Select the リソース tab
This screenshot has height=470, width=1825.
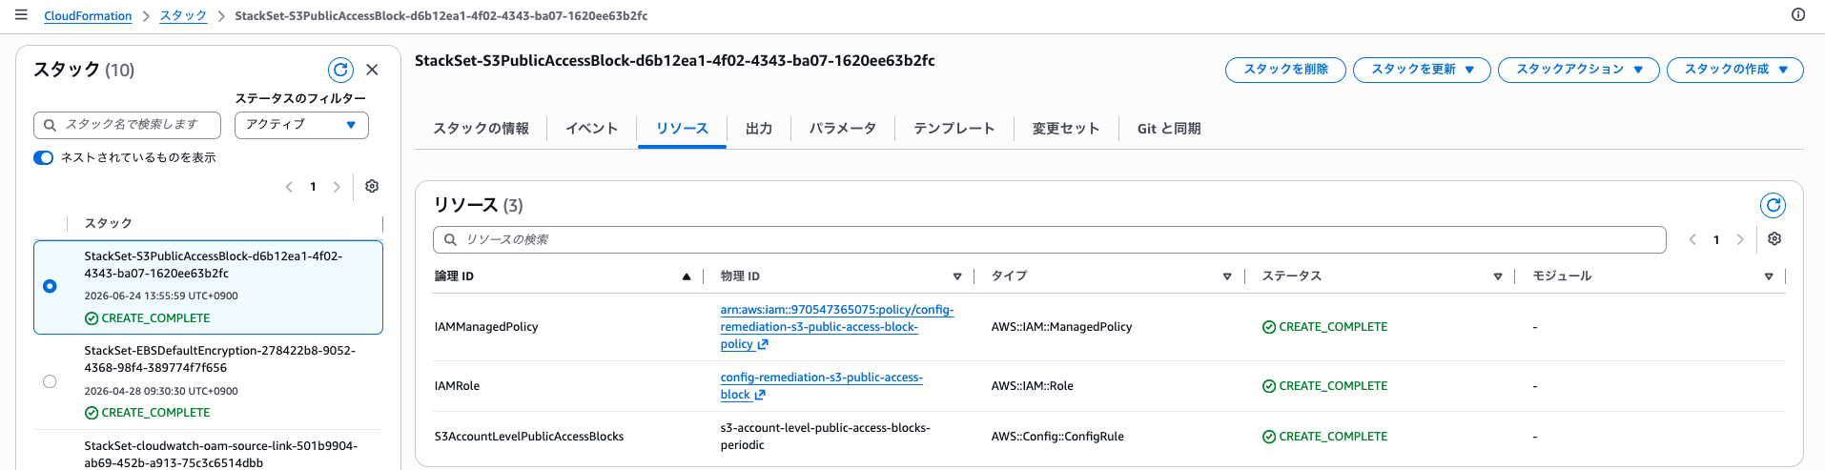(x=682, y=129)
